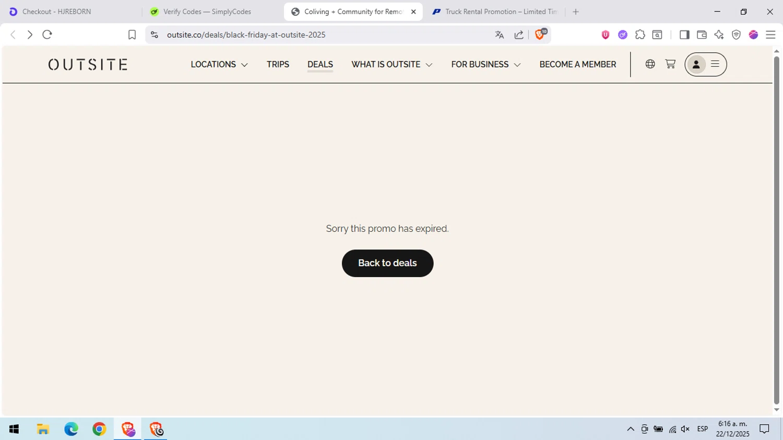Screen dimensions: 783x440
Task: Bookmark this page
Action: tap(132, 34)
